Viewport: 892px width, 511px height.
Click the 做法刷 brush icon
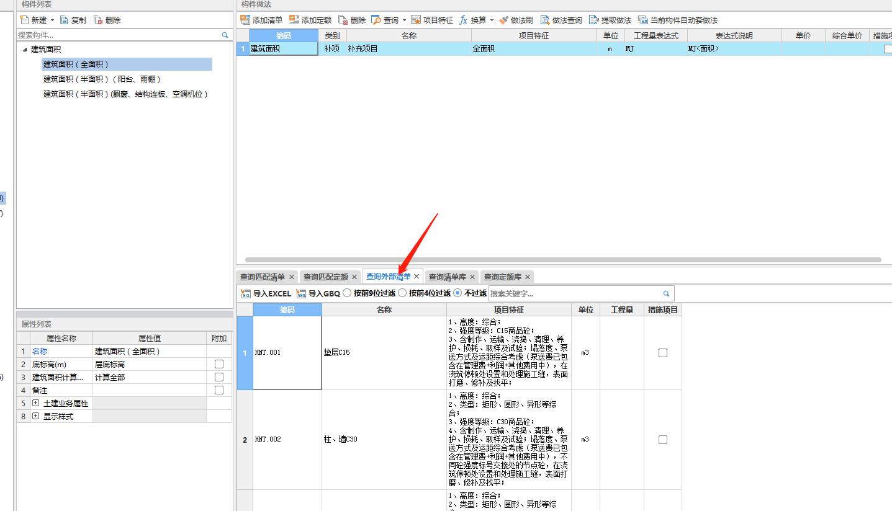[503, 20]
